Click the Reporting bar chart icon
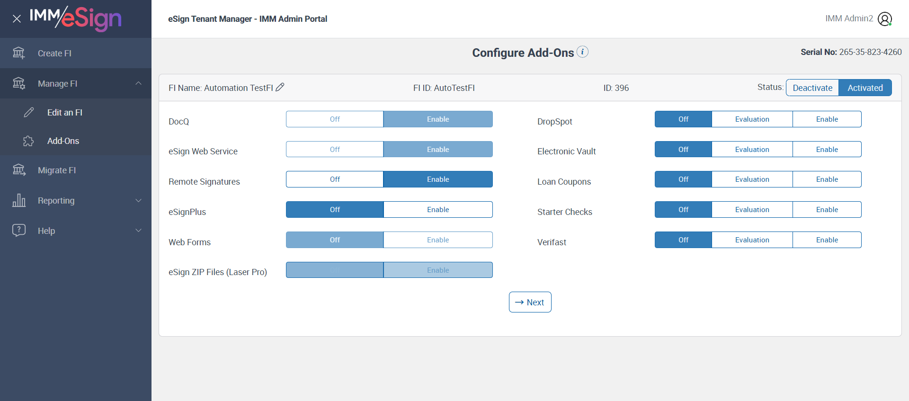Screen dimensions: 909x401 click(x=19, y=200)
